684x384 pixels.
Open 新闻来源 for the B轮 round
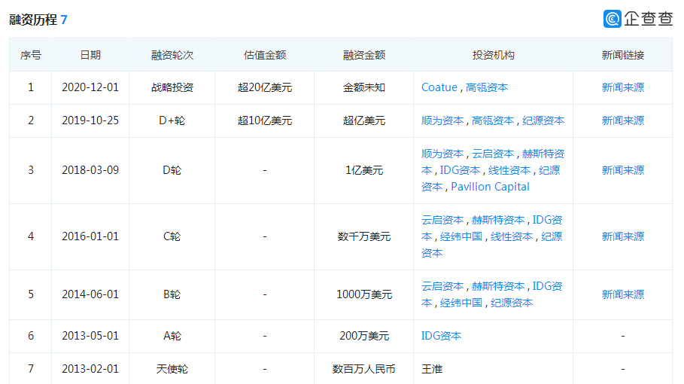(622, 294)
